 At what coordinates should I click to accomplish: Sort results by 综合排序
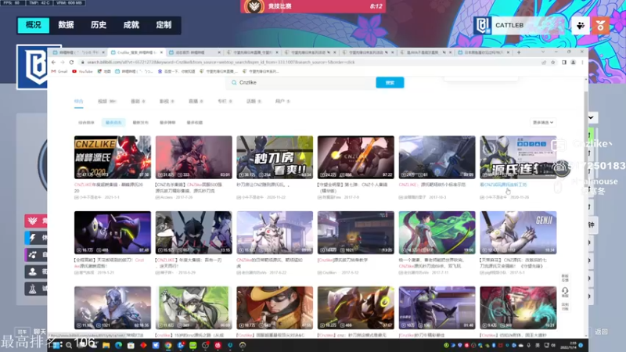pyautogui.click(x=86, y=123)
